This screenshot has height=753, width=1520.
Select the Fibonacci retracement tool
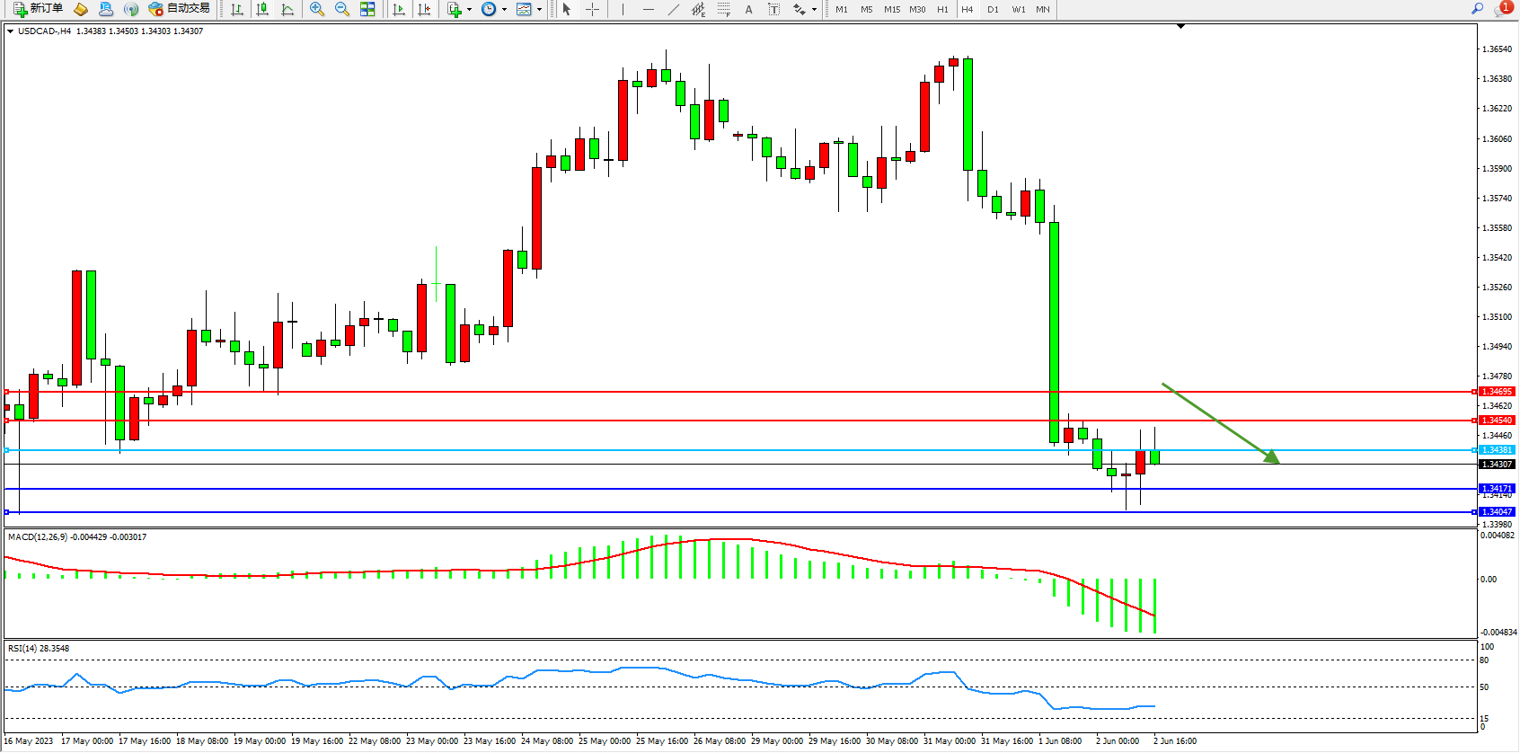tap(724, 9)
